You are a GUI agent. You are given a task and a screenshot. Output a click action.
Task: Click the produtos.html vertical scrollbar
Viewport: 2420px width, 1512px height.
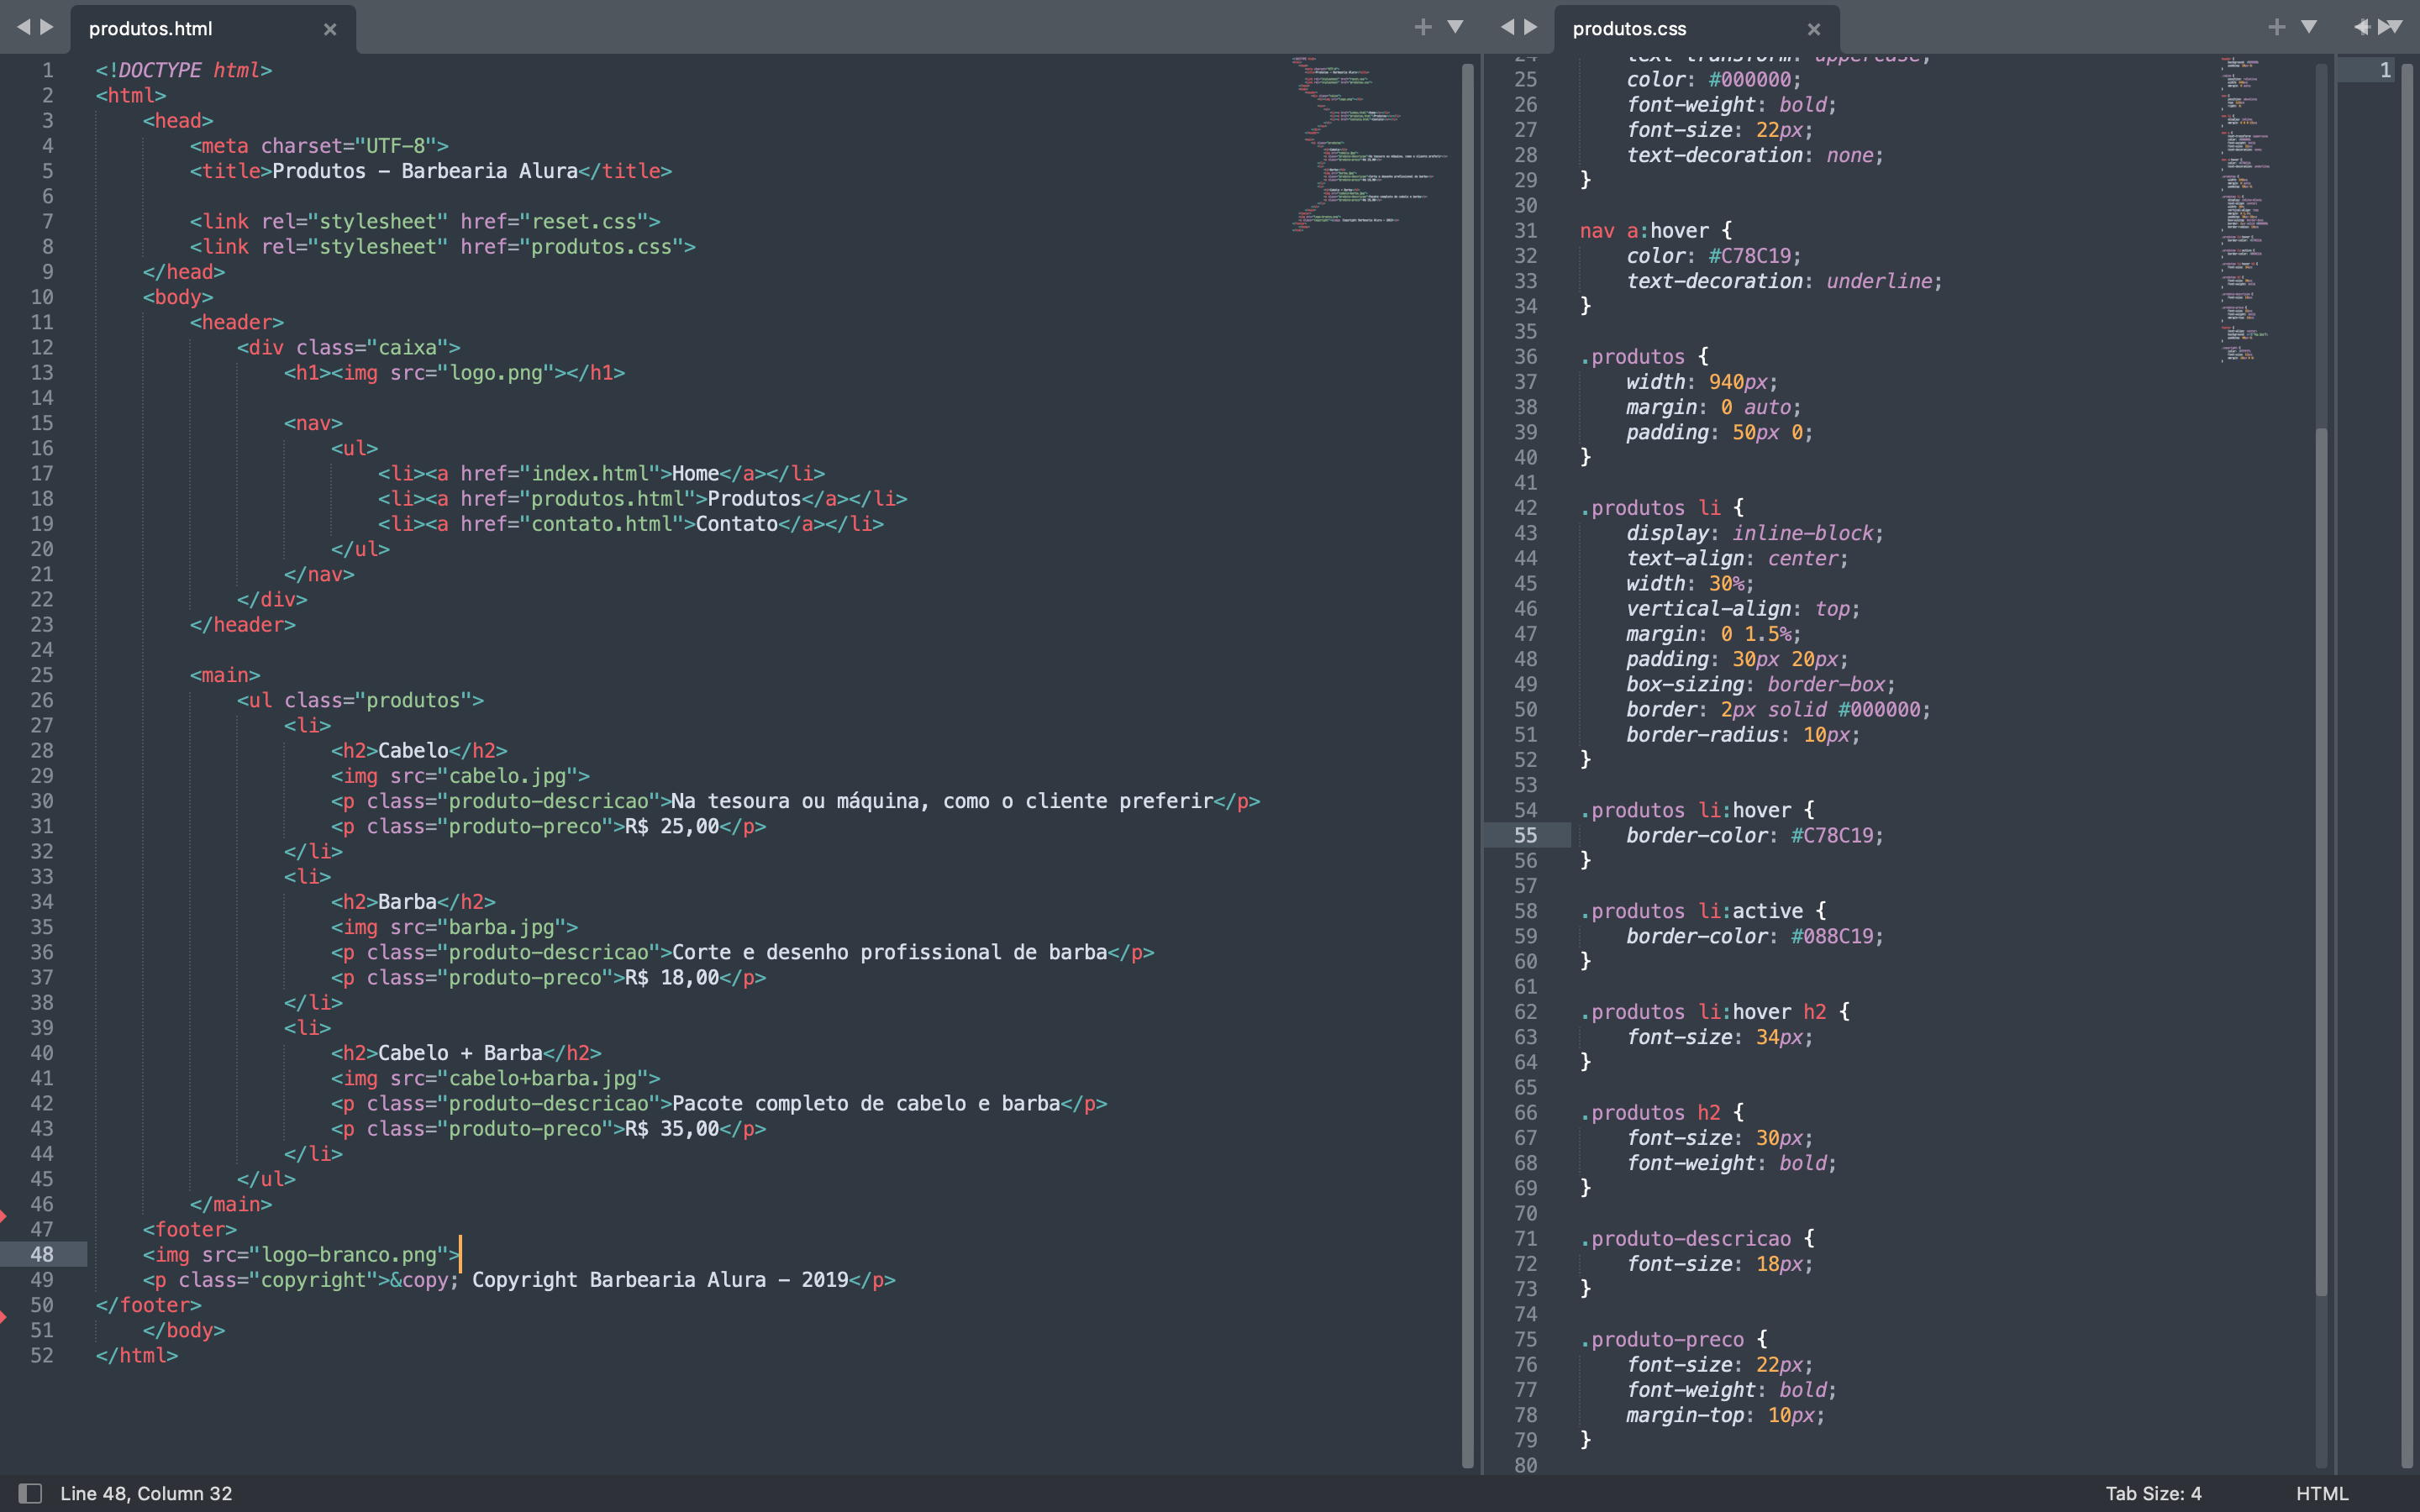[x=1467, y=765]
